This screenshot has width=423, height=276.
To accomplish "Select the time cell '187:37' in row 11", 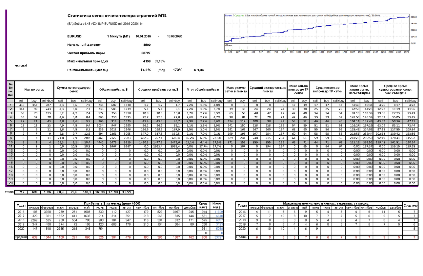I will click(x=367, y=146).
